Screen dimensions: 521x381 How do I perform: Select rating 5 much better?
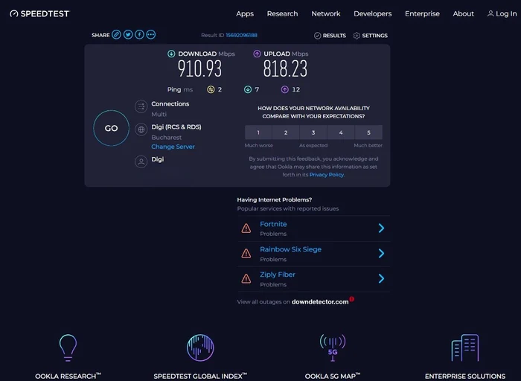369,132
